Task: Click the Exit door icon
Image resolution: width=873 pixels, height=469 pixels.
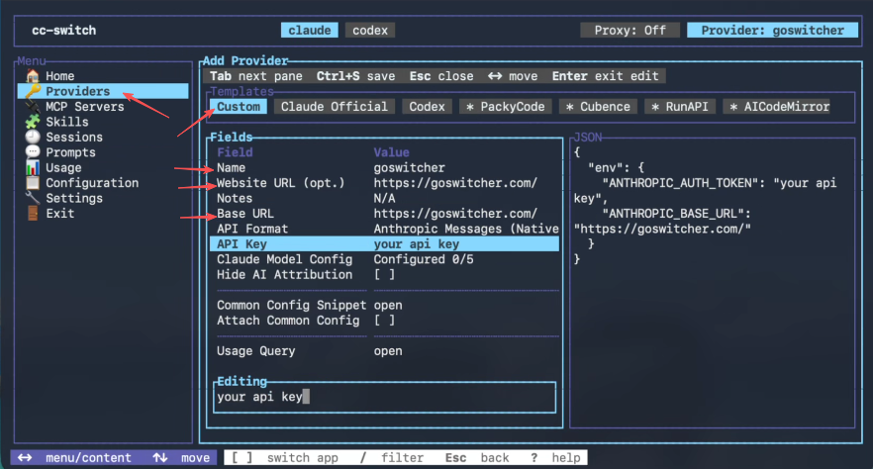Action: tap(33, 213)
